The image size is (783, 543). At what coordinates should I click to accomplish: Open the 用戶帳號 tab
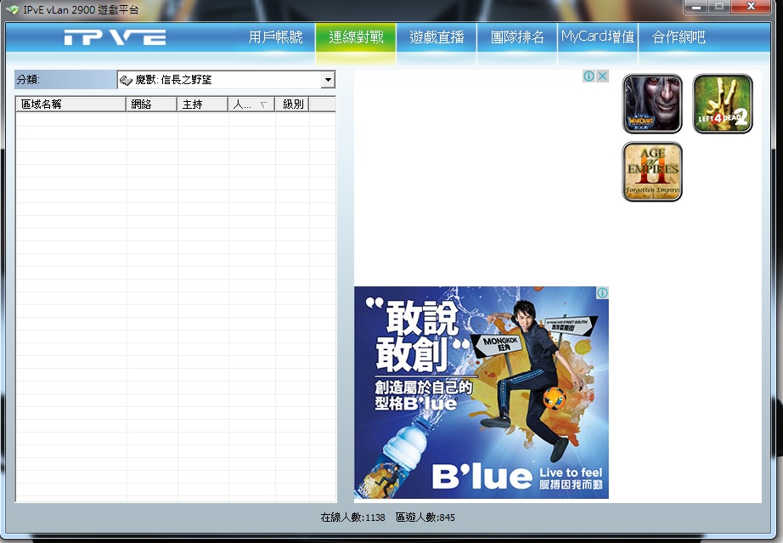pos(275,37)
